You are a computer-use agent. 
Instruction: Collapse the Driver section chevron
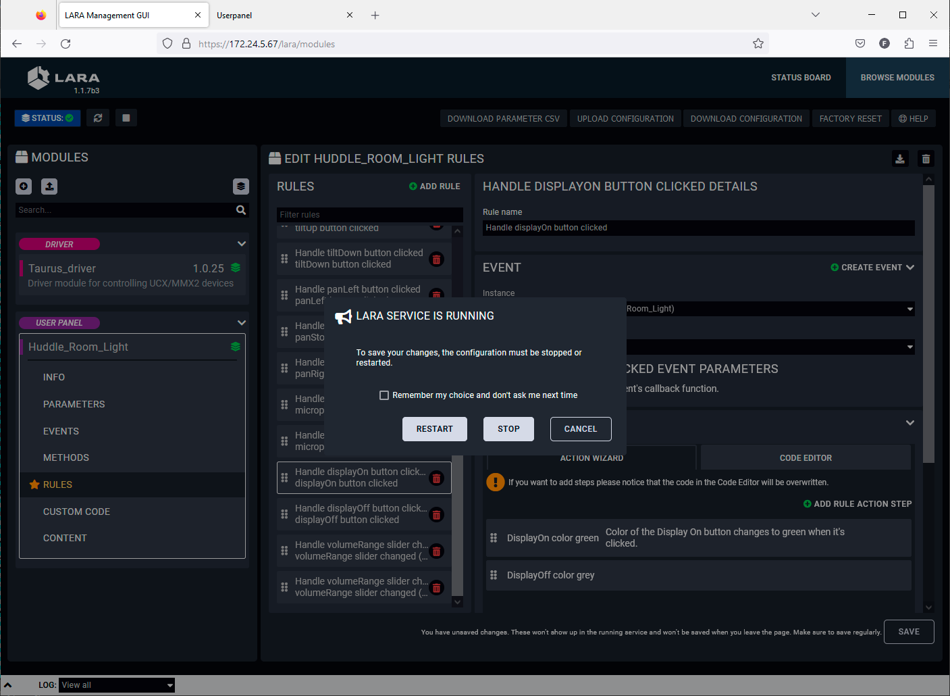242,244
